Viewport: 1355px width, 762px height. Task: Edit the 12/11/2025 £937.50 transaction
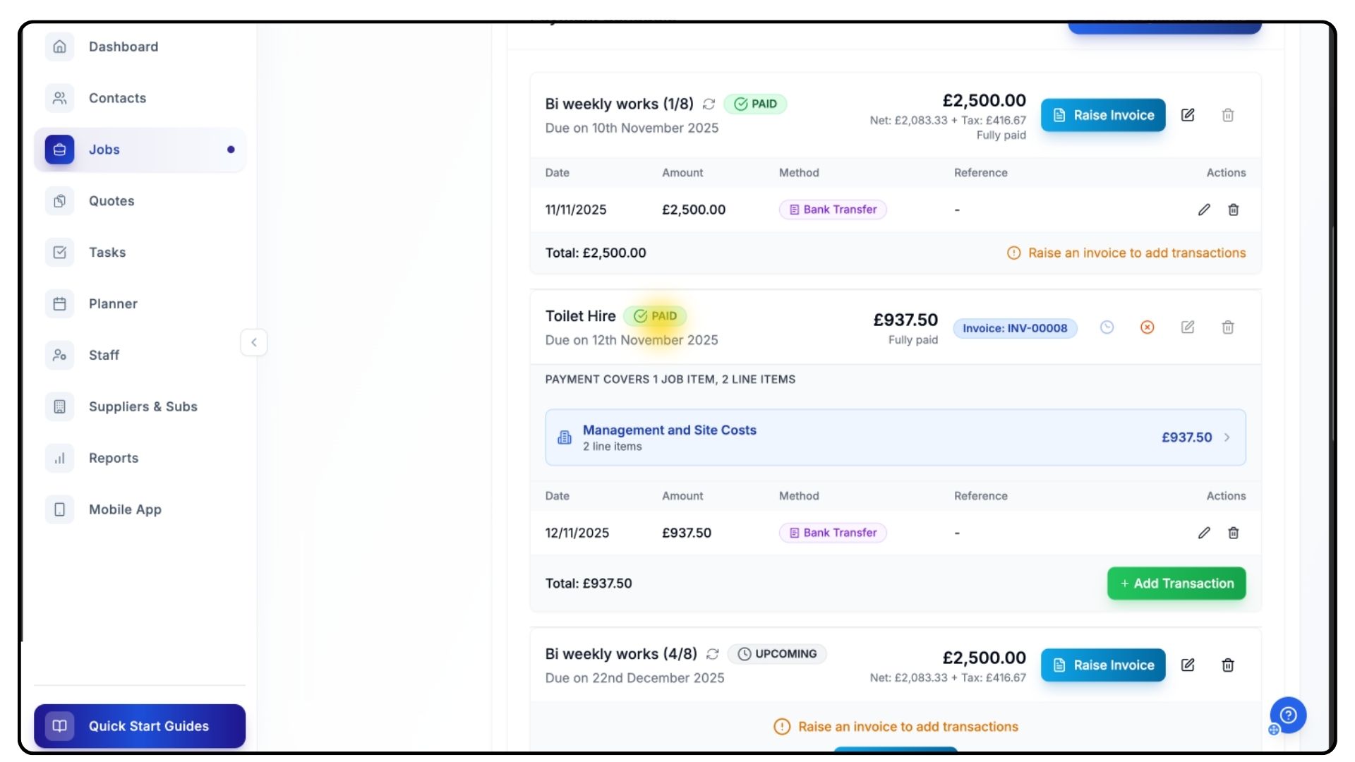1204,533
